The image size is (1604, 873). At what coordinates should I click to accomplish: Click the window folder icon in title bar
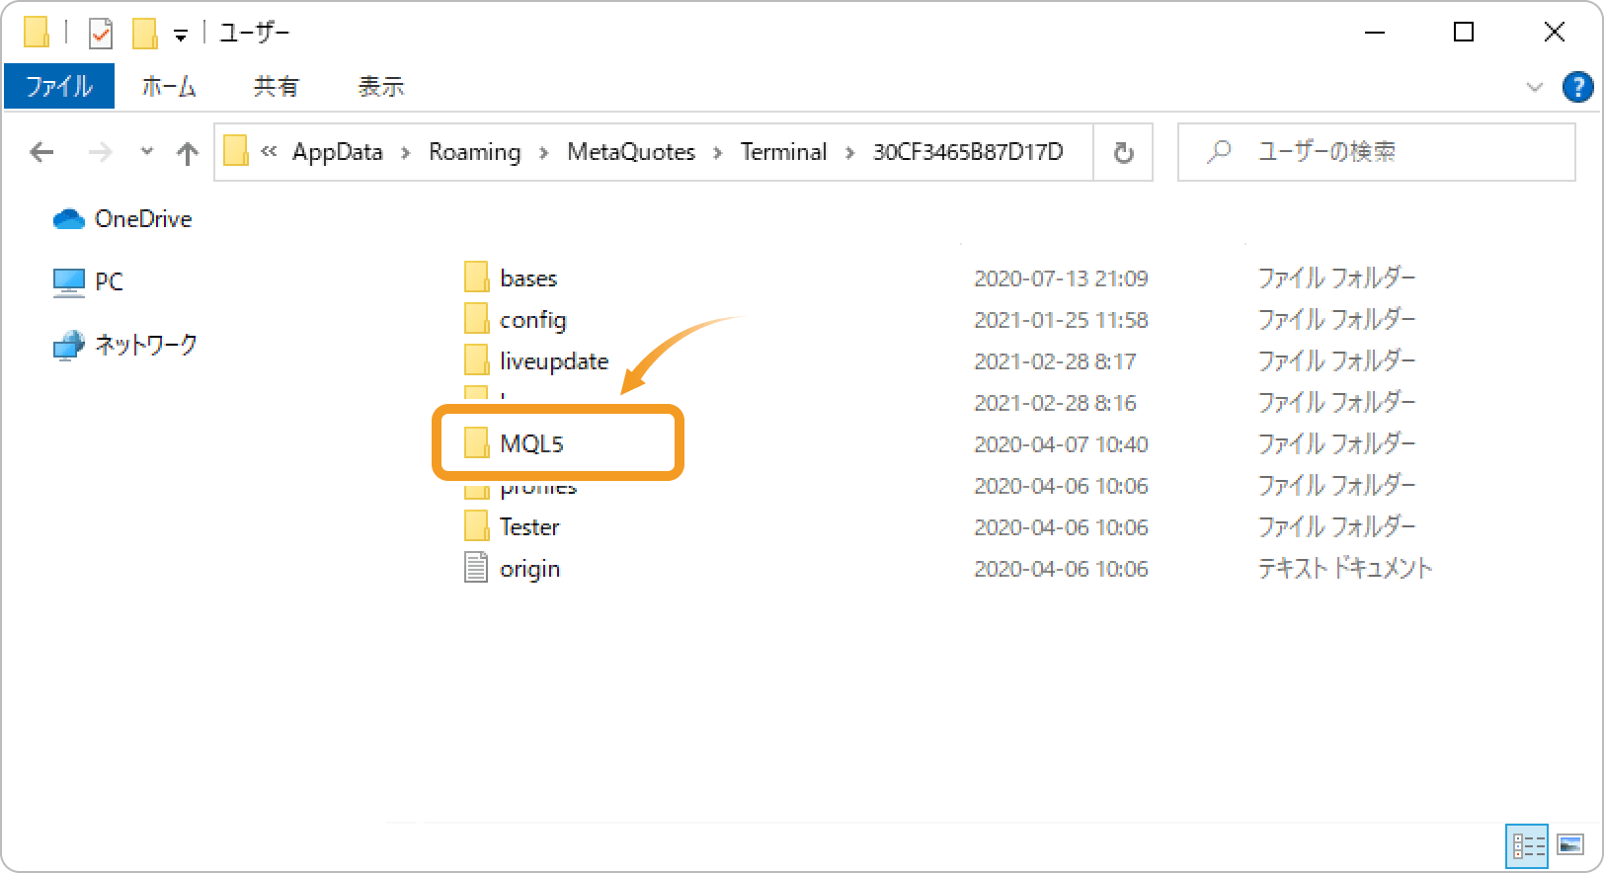click(x=37, y=33)
